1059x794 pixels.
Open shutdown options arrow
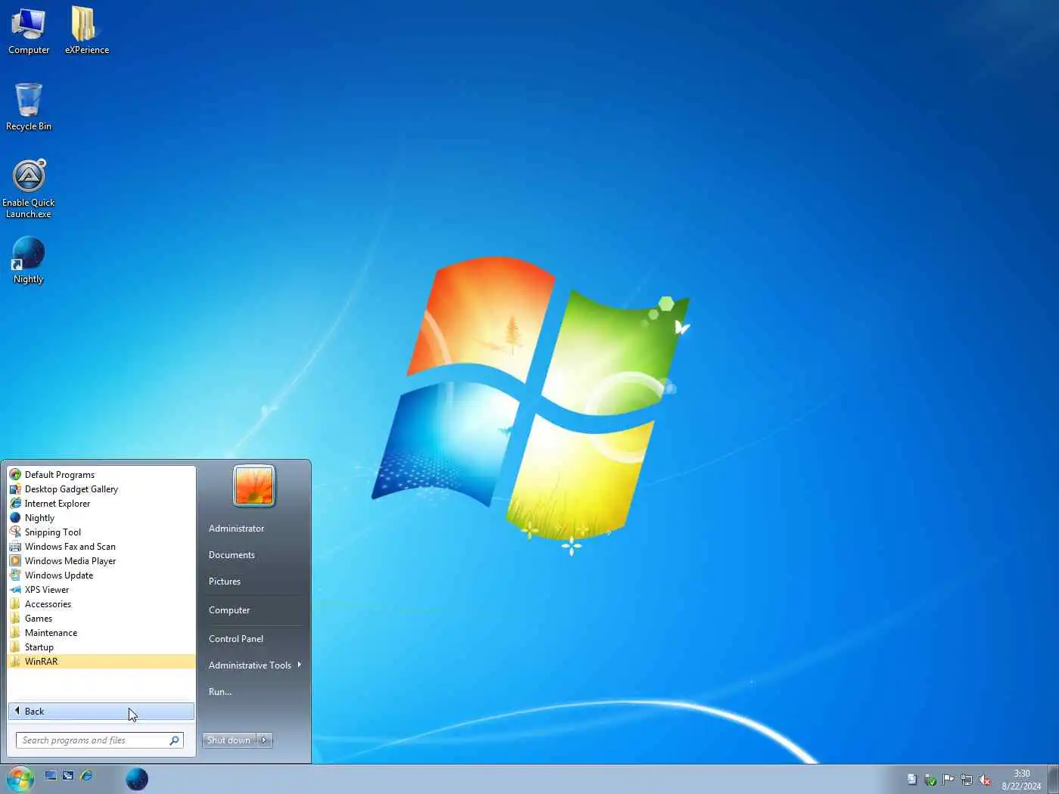tap(264, 740)
